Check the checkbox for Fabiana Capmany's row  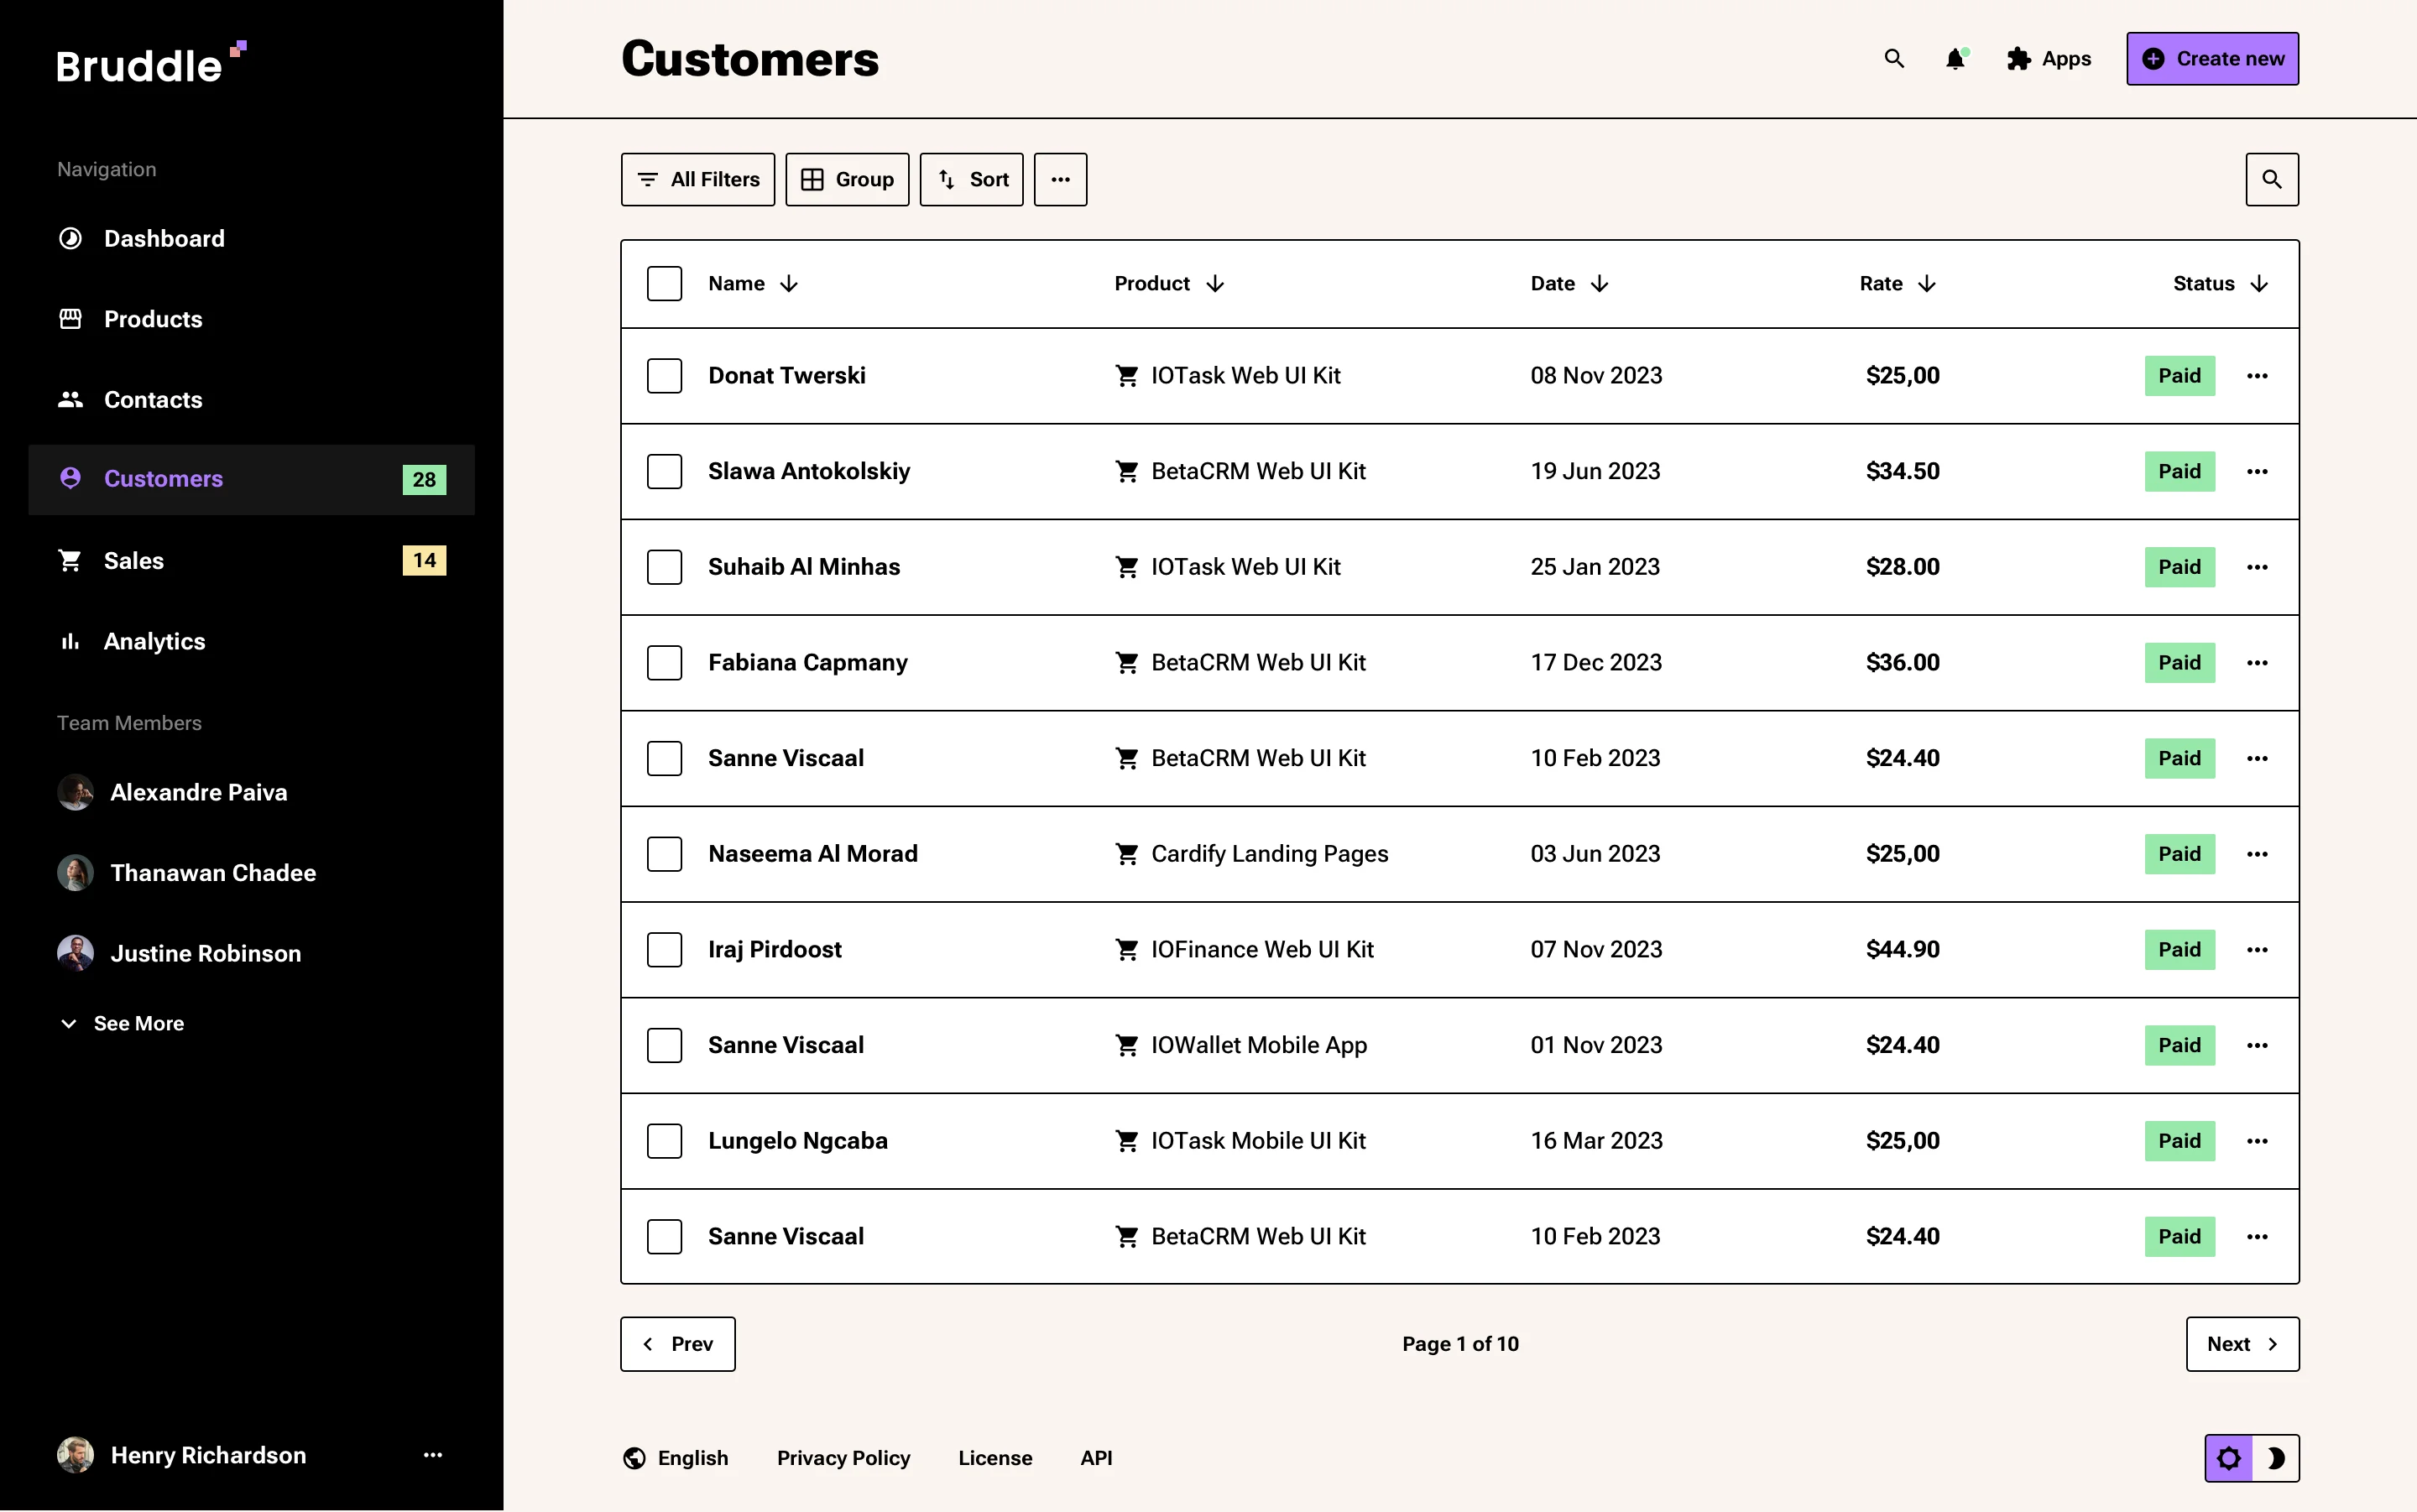[665, 662]
